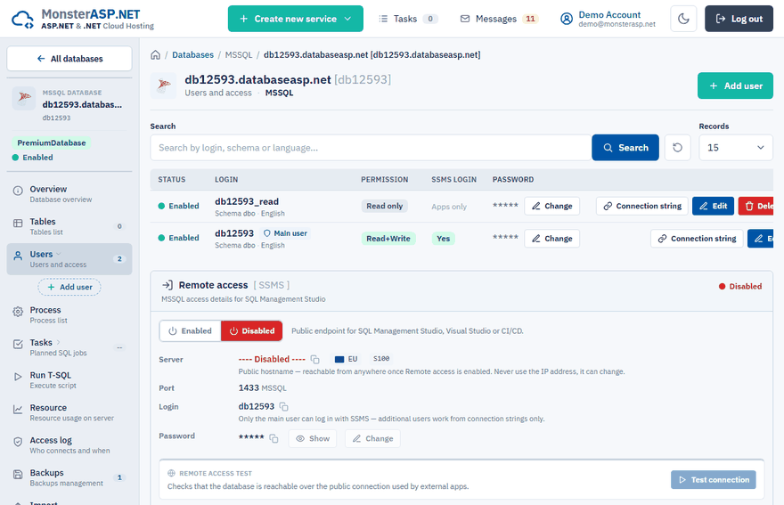This screenshot has height=505, width=784.
Task: Copy the password asterisks icon
Action: pyautogui.click(x=274, y=438)
